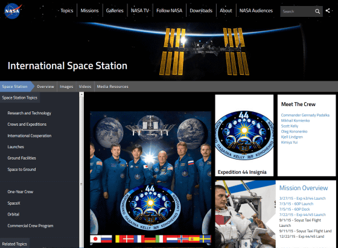Open the Galleries menu

point(115,10)
